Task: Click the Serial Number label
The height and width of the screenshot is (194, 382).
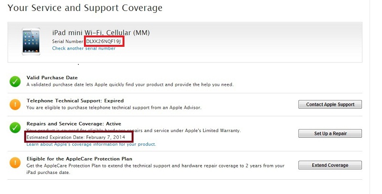Action: [x=67, y=41]
